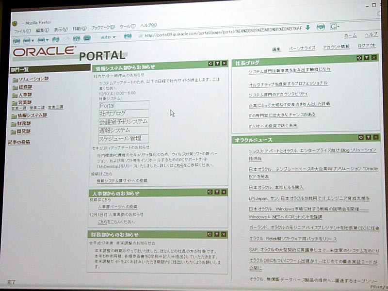This screenshot has width=388, height=291.
Task: Click the refresh icon on 人事部からのお知らせ portlet
Action: tap(210, 192)
